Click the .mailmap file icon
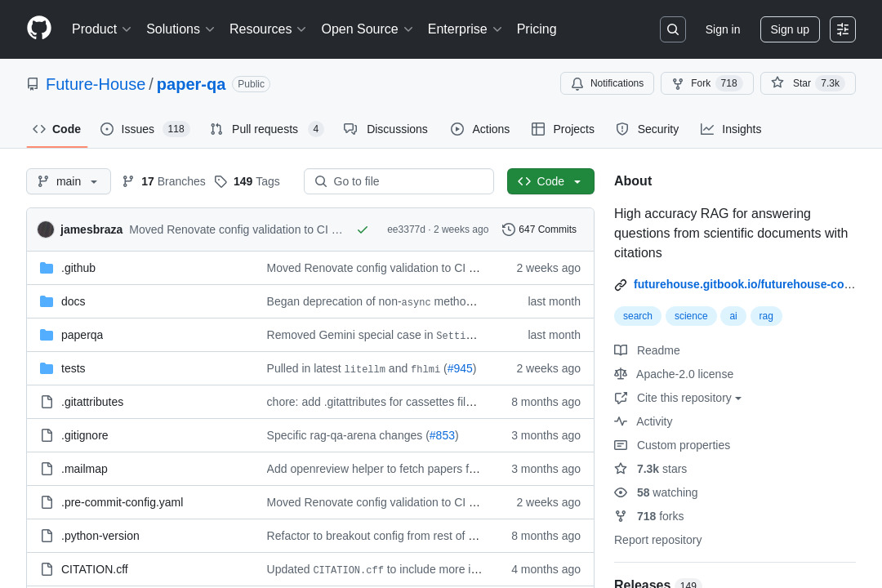Viewport: 882px width, 588px height. tap(47, 469)
